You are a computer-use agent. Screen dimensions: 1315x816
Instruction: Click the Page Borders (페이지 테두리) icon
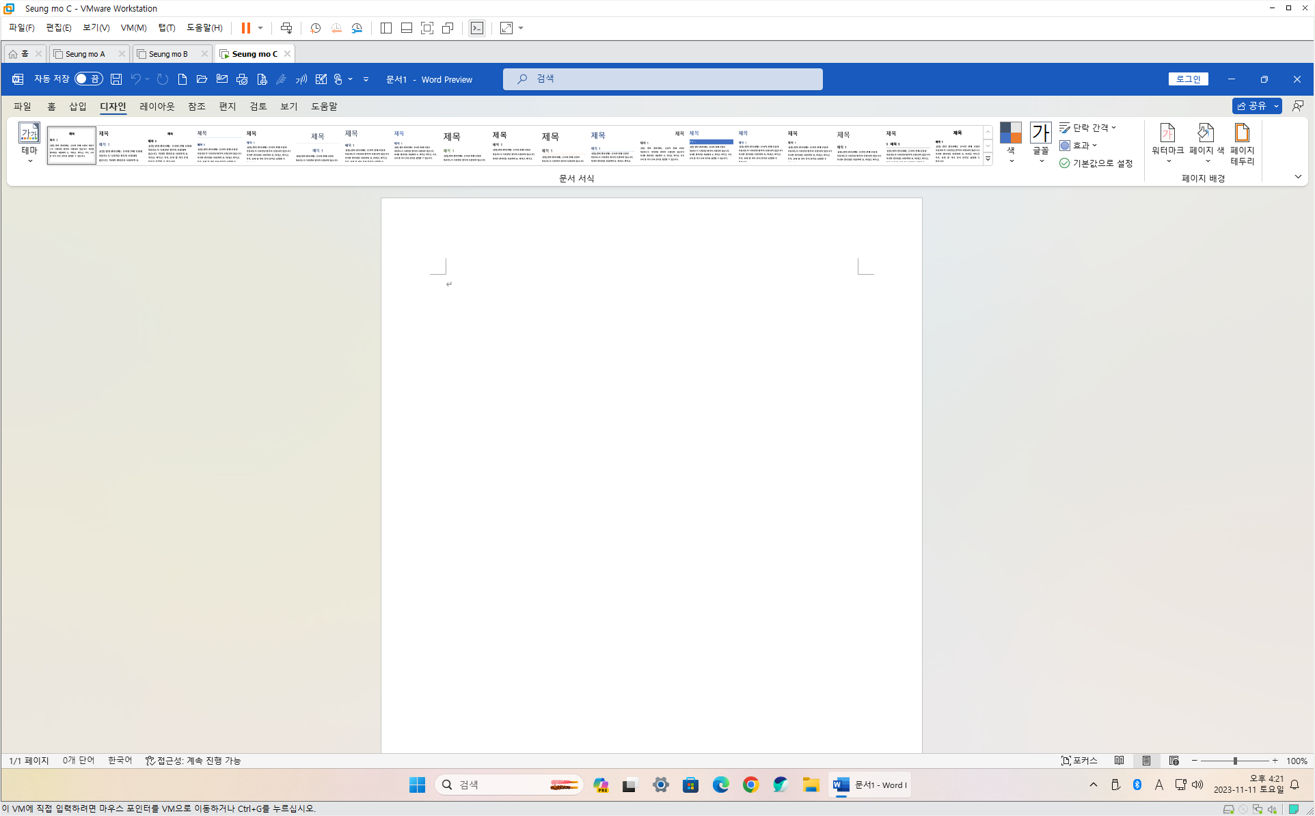pyautogui.click(x=1242, y=142)
